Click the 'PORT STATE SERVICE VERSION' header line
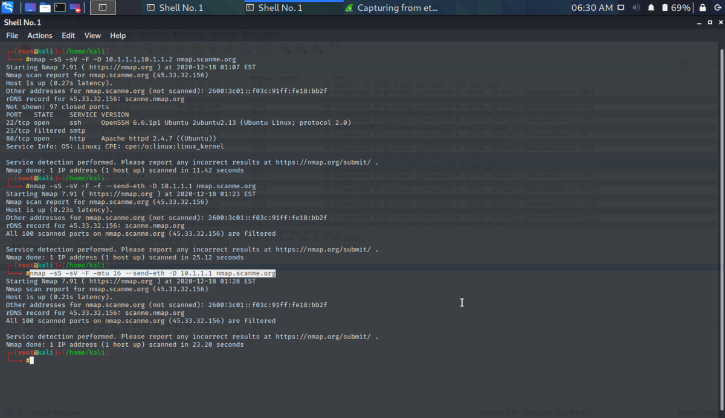This screenshot has width=725, height=418. [67, 115]
